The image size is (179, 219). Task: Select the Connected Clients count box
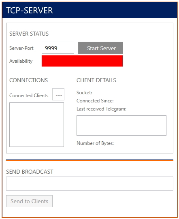click(x=58, y=94)
